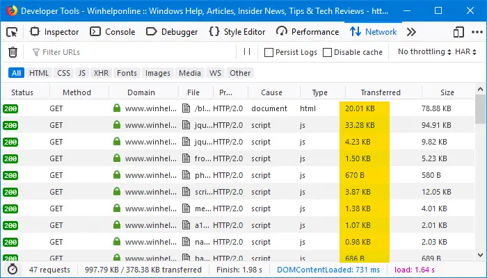Click lock icon in the 670 B row
The height and width of the screenshot is (278, 487).
[117, 174]
